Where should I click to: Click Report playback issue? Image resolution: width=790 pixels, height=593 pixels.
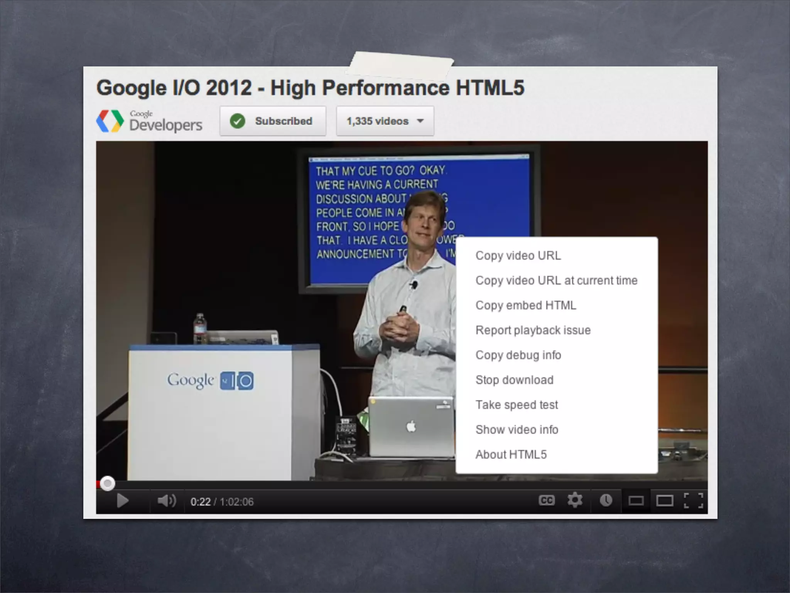pyautogui.click(x=533, y=330)
